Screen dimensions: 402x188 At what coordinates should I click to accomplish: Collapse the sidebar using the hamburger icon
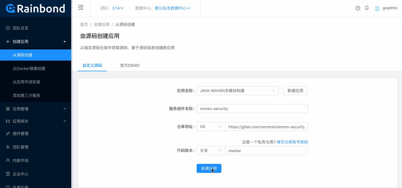81,8
